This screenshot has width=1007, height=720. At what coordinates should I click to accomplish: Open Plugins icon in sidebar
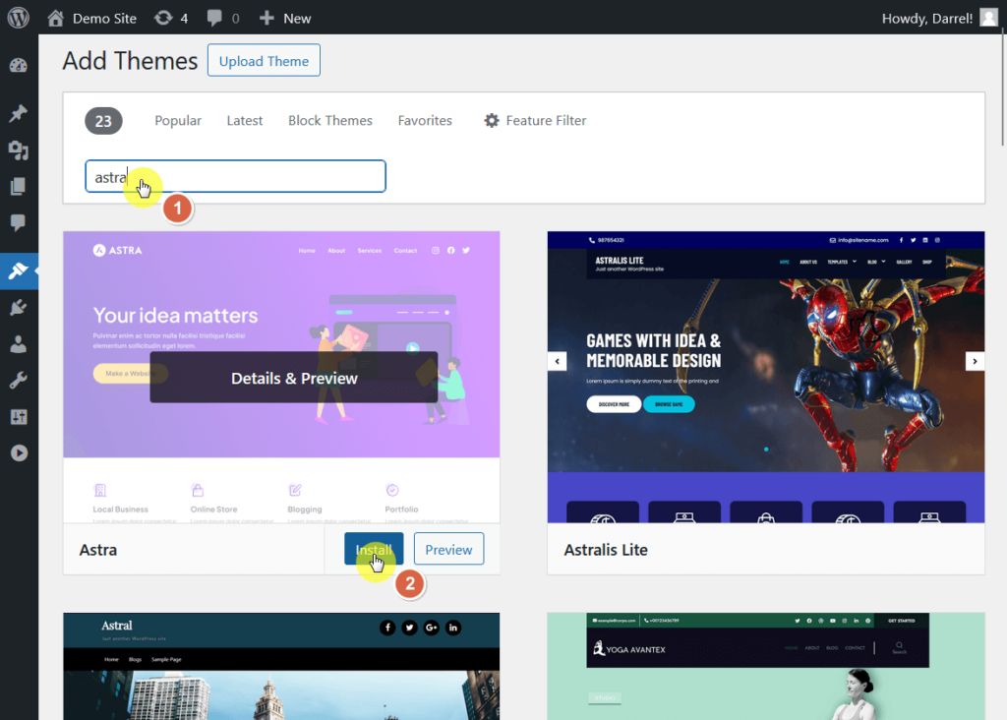click(x=19, y=307)
